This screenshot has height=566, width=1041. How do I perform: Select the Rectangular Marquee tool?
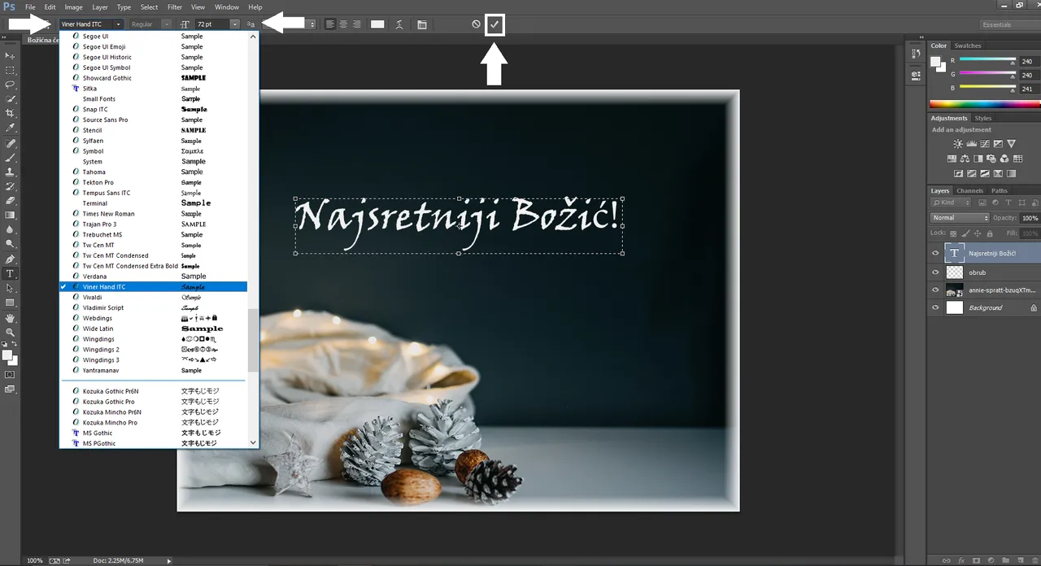(x=10, y=70)
